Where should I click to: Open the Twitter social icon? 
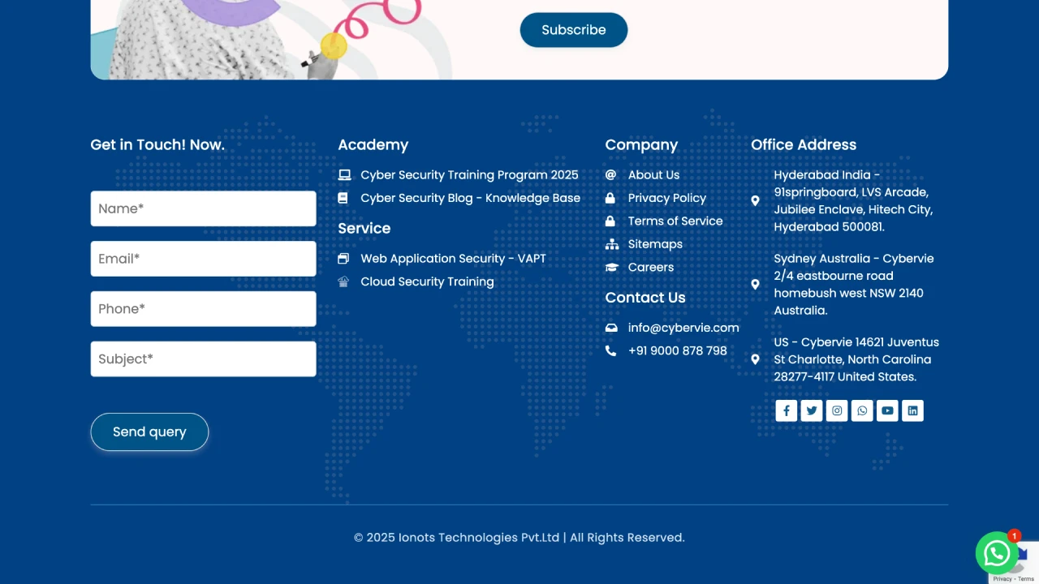811,411
